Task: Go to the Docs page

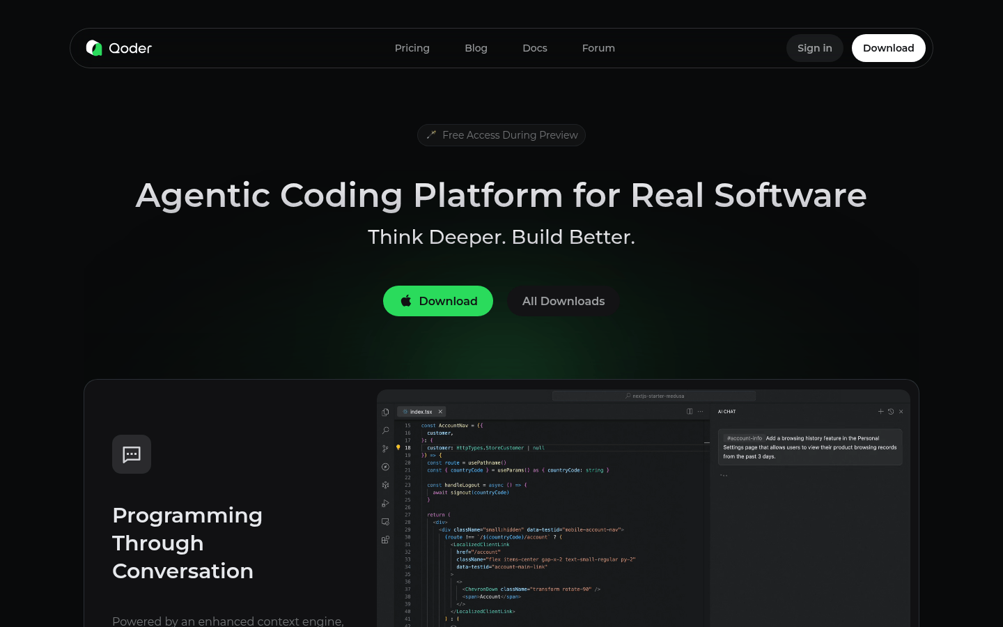Action: (x=535, y=48)
